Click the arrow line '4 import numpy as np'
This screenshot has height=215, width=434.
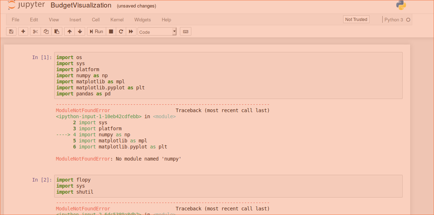[93, 135]
